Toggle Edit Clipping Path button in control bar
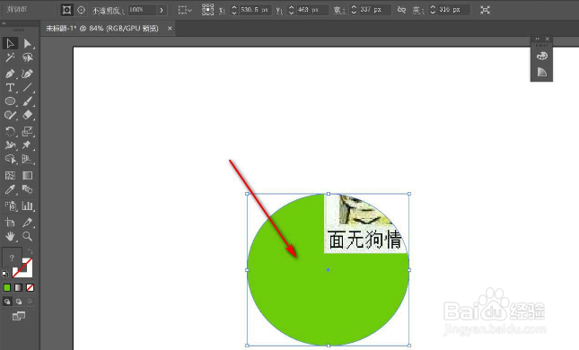 point(66,10)
